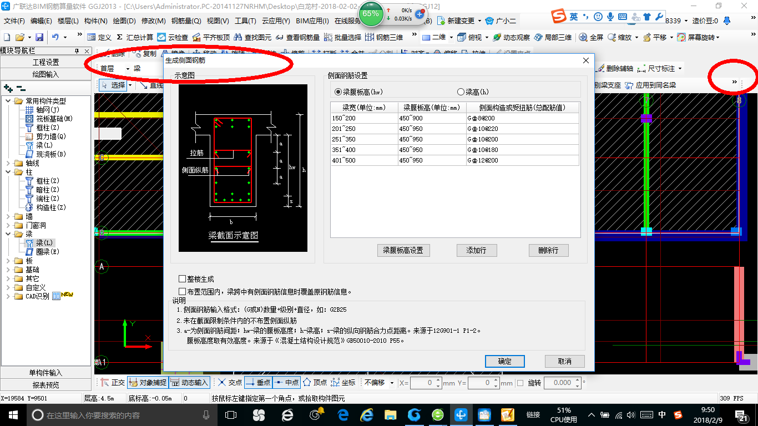Screen dimensions: 758x426
Task: Select 梁腹板高(hw) radio option
Action: point(338,92)
